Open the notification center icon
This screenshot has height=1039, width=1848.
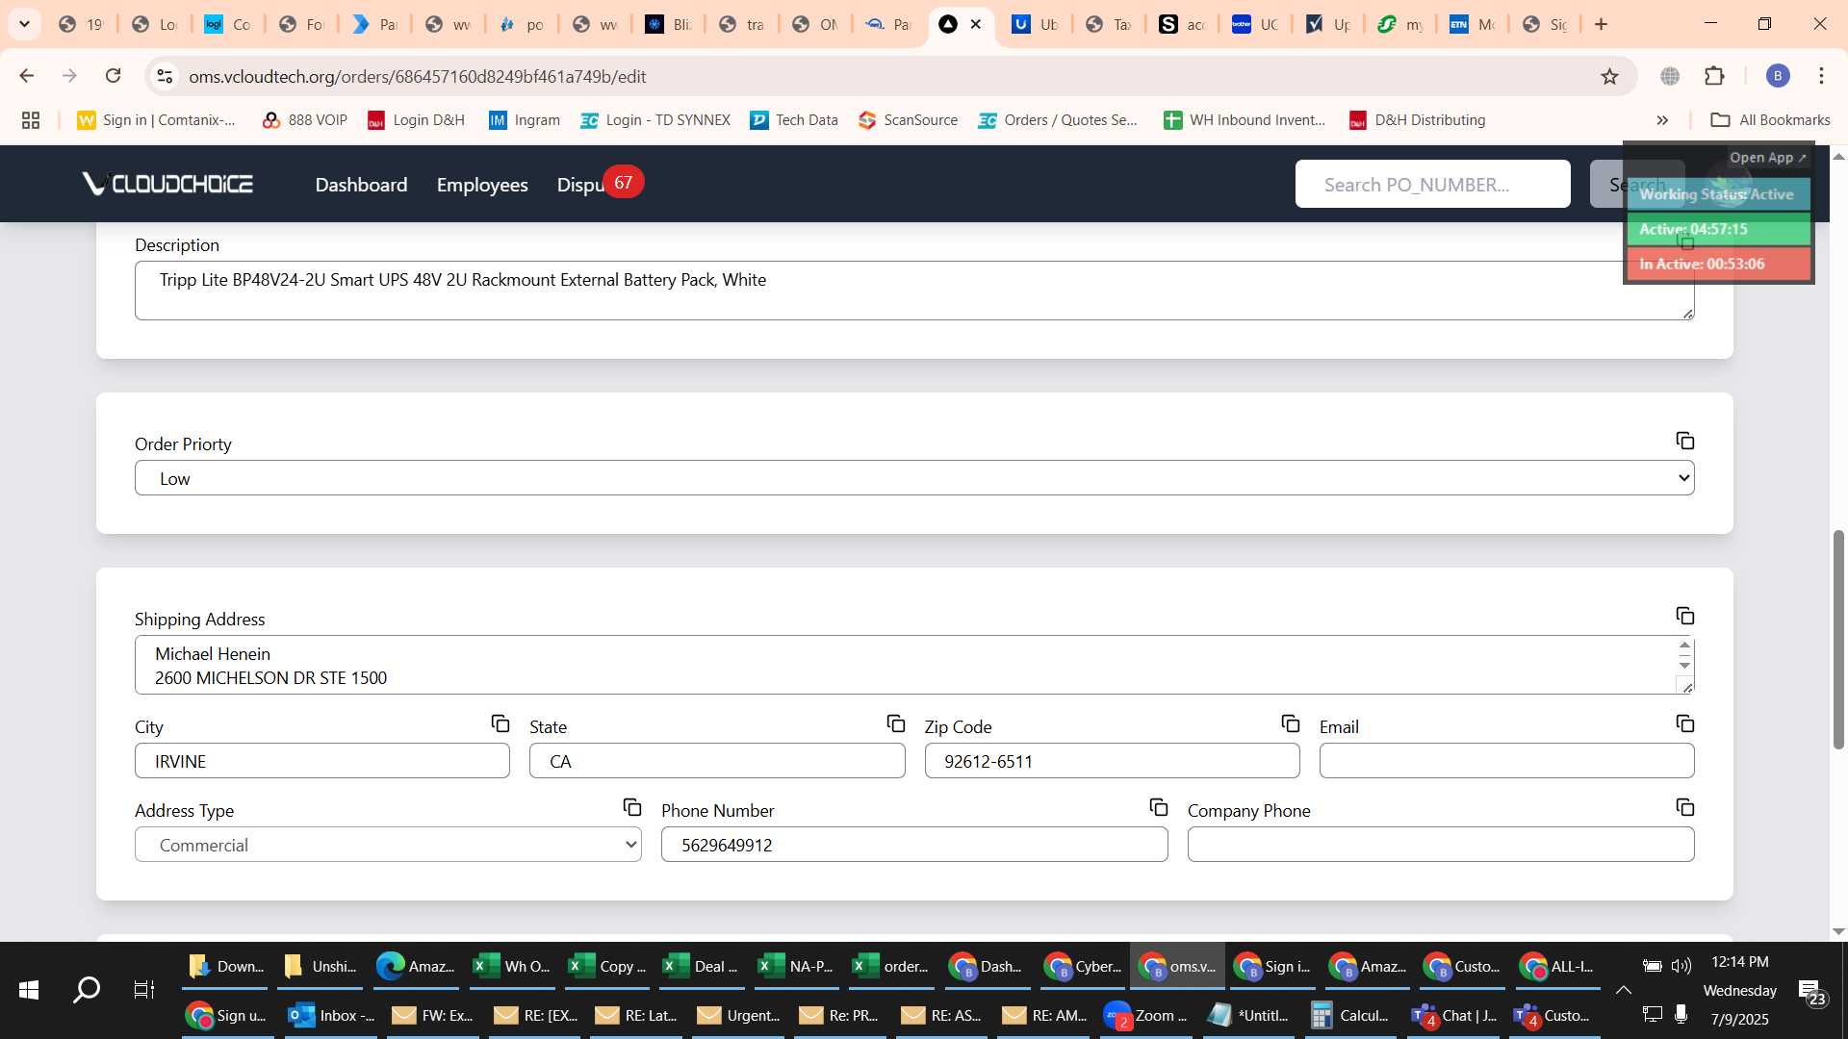point(1811,990)
